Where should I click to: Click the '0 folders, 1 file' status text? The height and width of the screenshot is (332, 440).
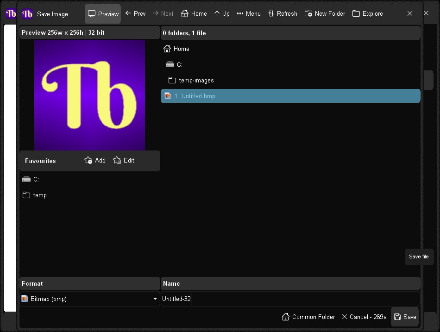pos(184,33)
